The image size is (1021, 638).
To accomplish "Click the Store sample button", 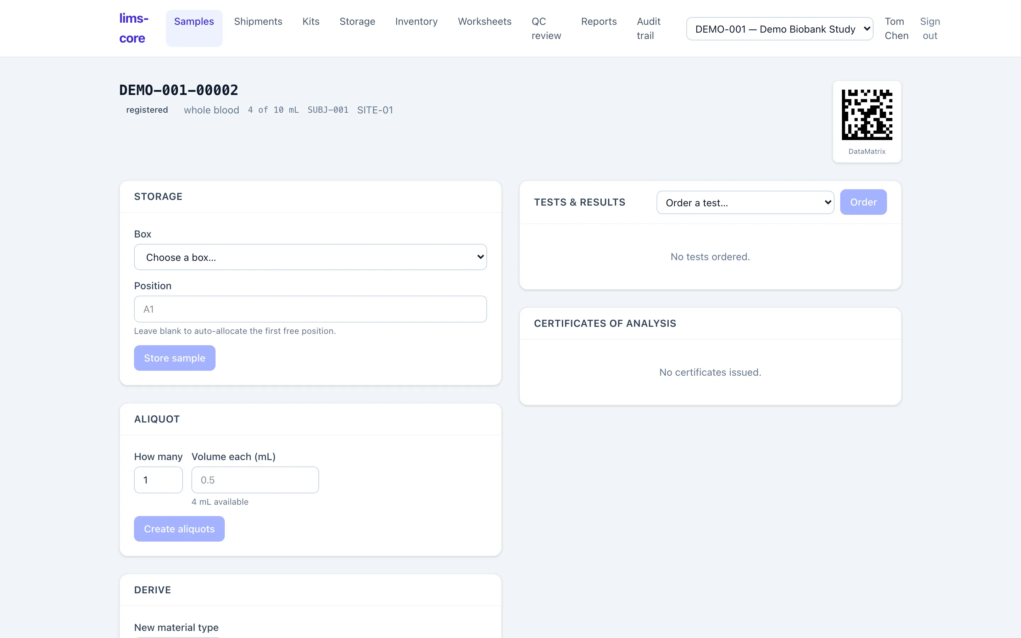I will 175,358.
